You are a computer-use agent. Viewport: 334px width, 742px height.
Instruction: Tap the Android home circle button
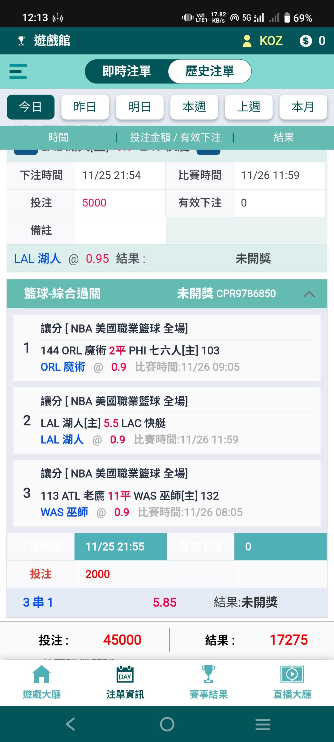coord(167,724)
